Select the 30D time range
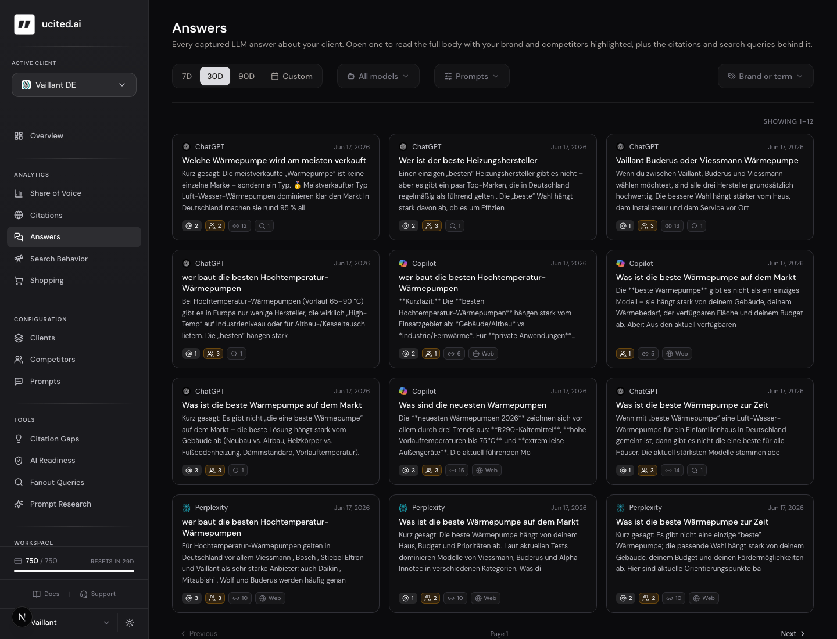 click(215, 76)
